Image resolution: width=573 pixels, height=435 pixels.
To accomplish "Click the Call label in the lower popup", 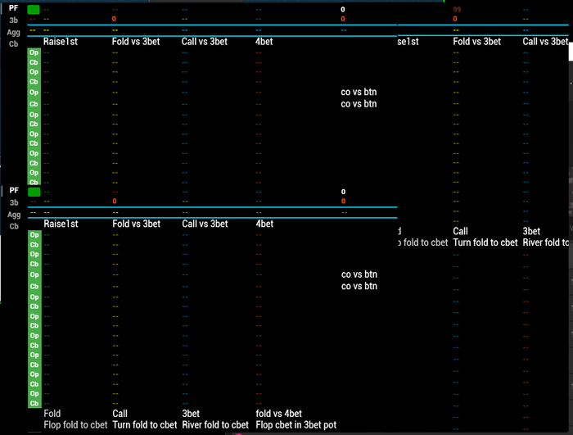I will [x=120, y=414].
